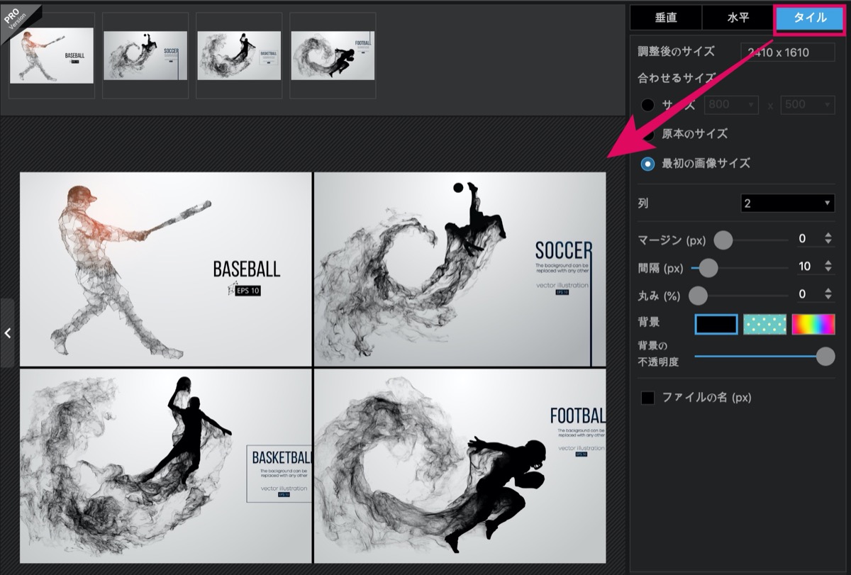The image size is (851, 575).
Task: Click the マージン value field
Action: [x=803, y=239]
